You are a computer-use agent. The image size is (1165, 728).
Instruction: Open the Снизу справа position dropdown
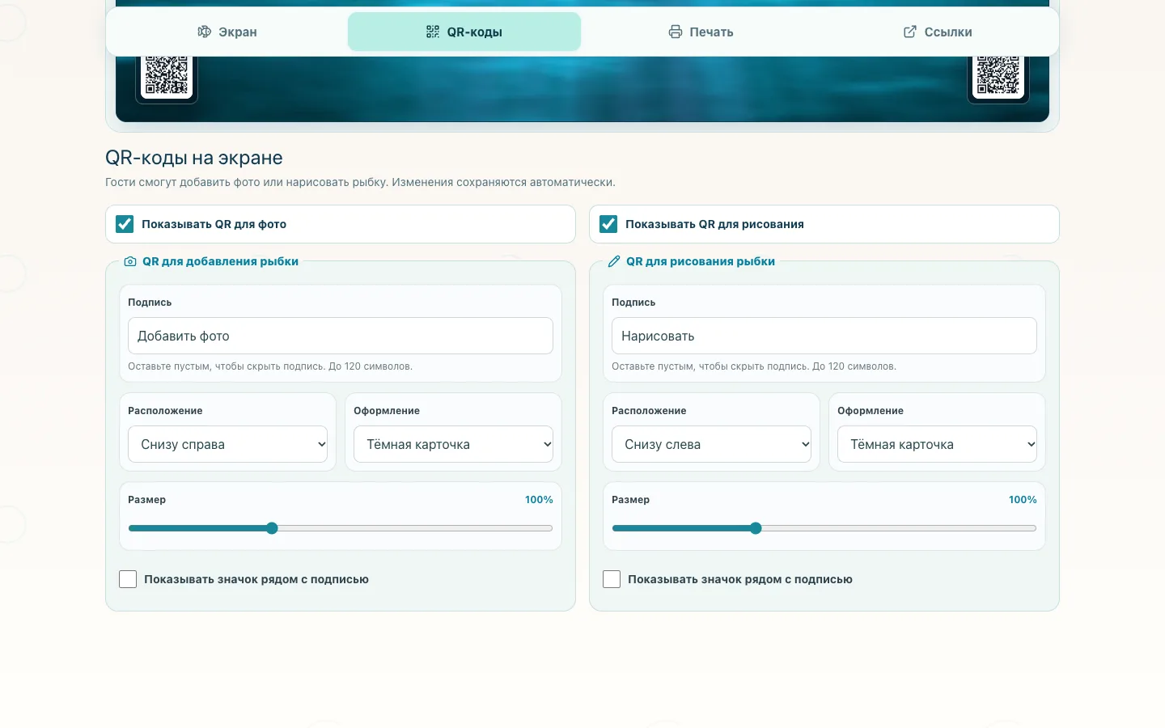pos(227,444)
